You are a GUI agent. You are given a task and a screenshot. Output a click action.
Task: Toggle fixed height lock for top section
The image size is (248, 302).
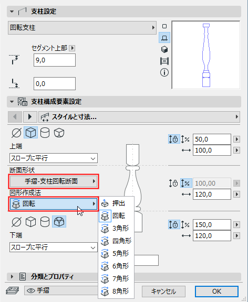(174, 139)
